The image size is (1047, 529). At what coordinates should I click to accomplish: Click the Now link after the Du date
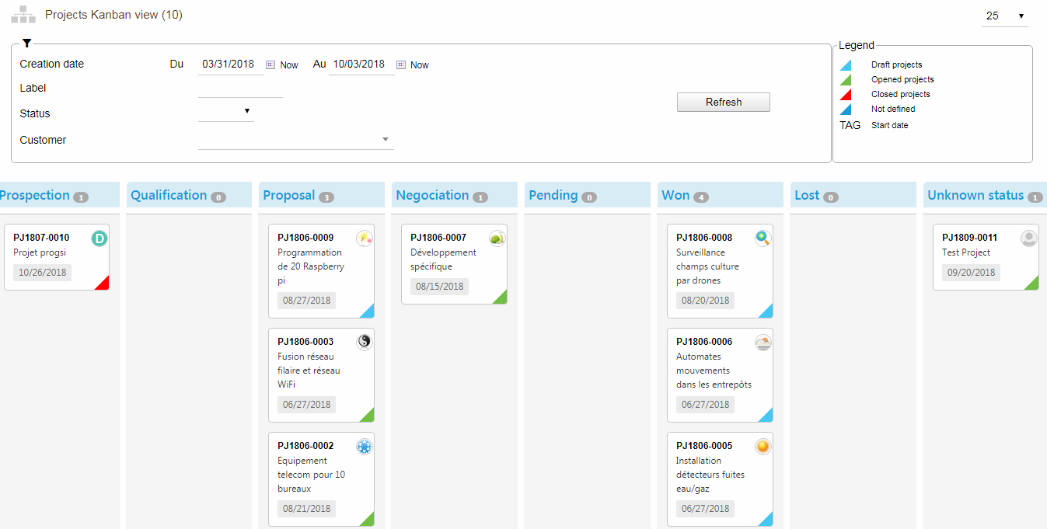(289, 65)
